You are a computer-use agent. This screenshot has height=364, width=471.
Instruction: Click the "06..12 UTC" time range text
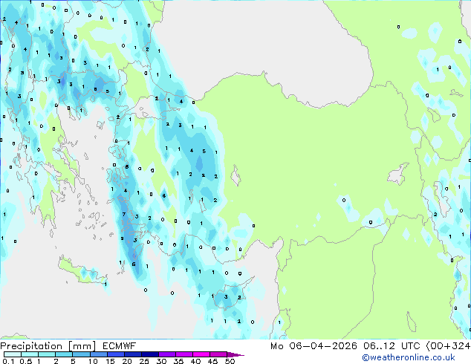(x=392, y=346)
